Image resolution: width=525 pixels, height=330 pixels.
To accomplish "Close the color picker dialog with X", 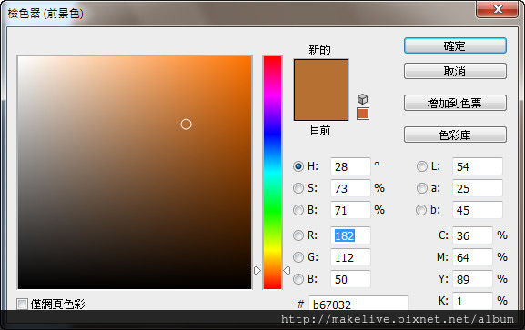I will pyautogui.click(x=498, y=9).
